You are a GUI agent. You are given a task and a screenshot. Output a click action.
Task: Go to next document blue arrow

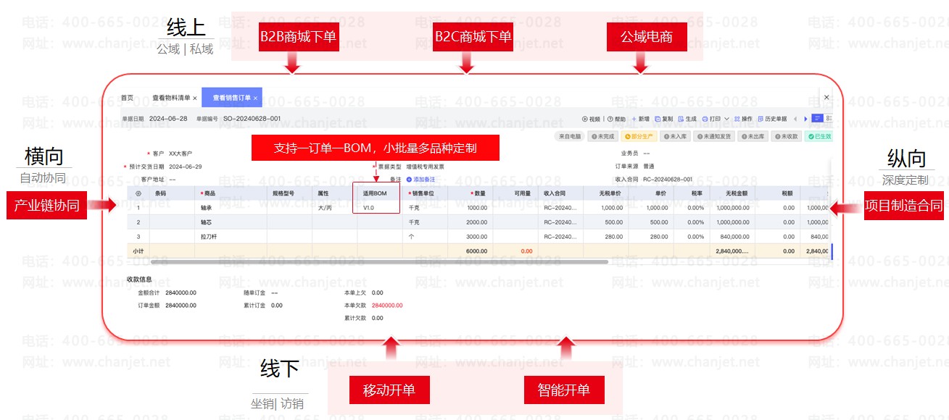tap(805, 119)
